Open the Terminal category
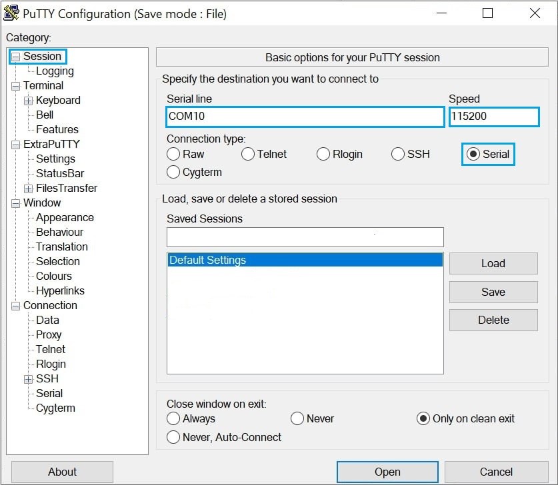 (43, 86)
